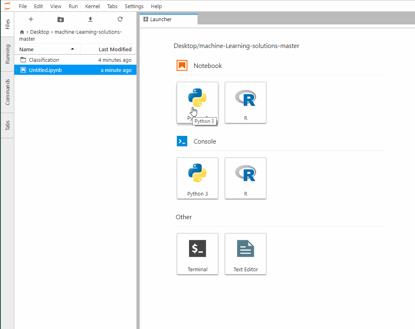
Task: Go to home folder in breadcrumb
Action: click(x=22, y=32)
